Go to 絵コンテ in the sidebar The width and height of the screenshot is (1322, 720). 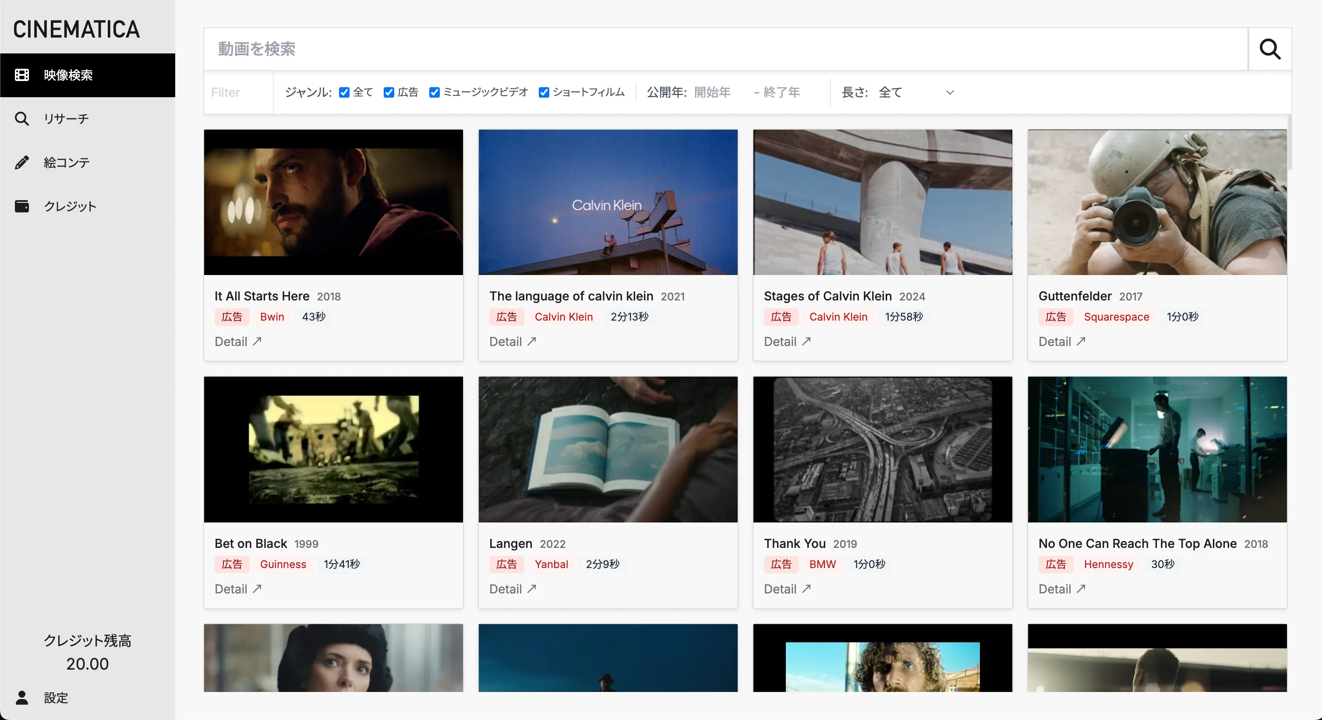[x=87, y=162]
